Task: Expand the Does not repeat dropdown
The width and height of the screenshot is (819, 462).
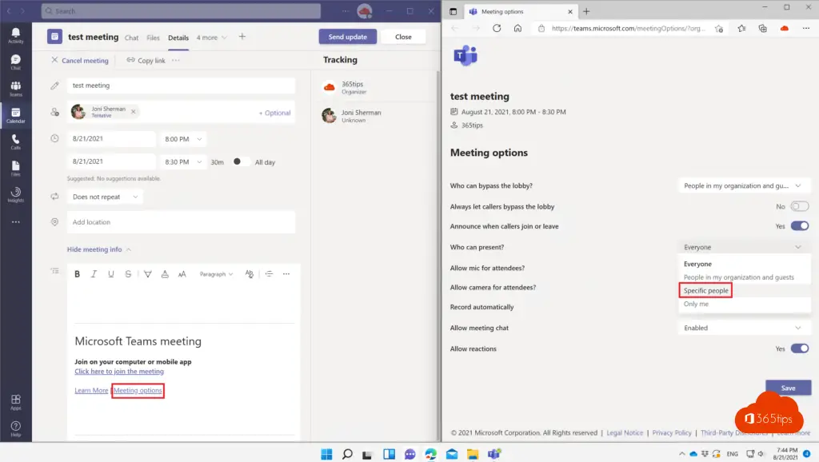Action: [x=106, y=197]
